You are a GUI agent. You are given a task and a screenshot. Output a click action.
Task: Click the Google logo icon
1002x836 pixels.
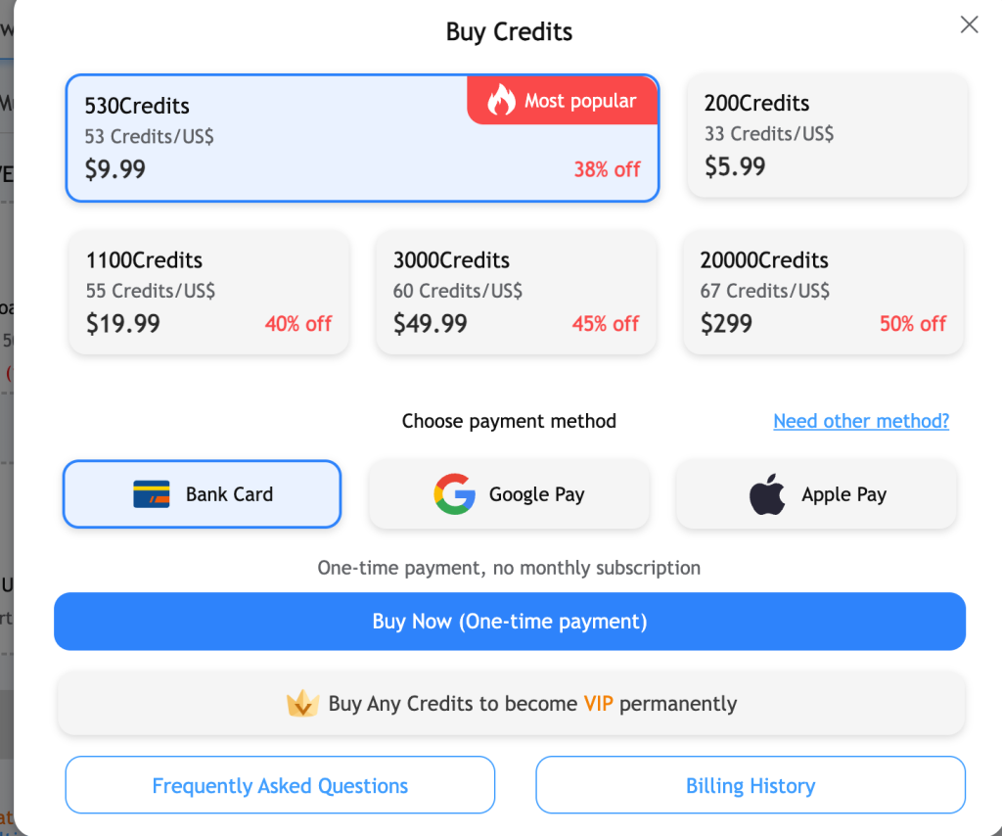click(454, 494)
